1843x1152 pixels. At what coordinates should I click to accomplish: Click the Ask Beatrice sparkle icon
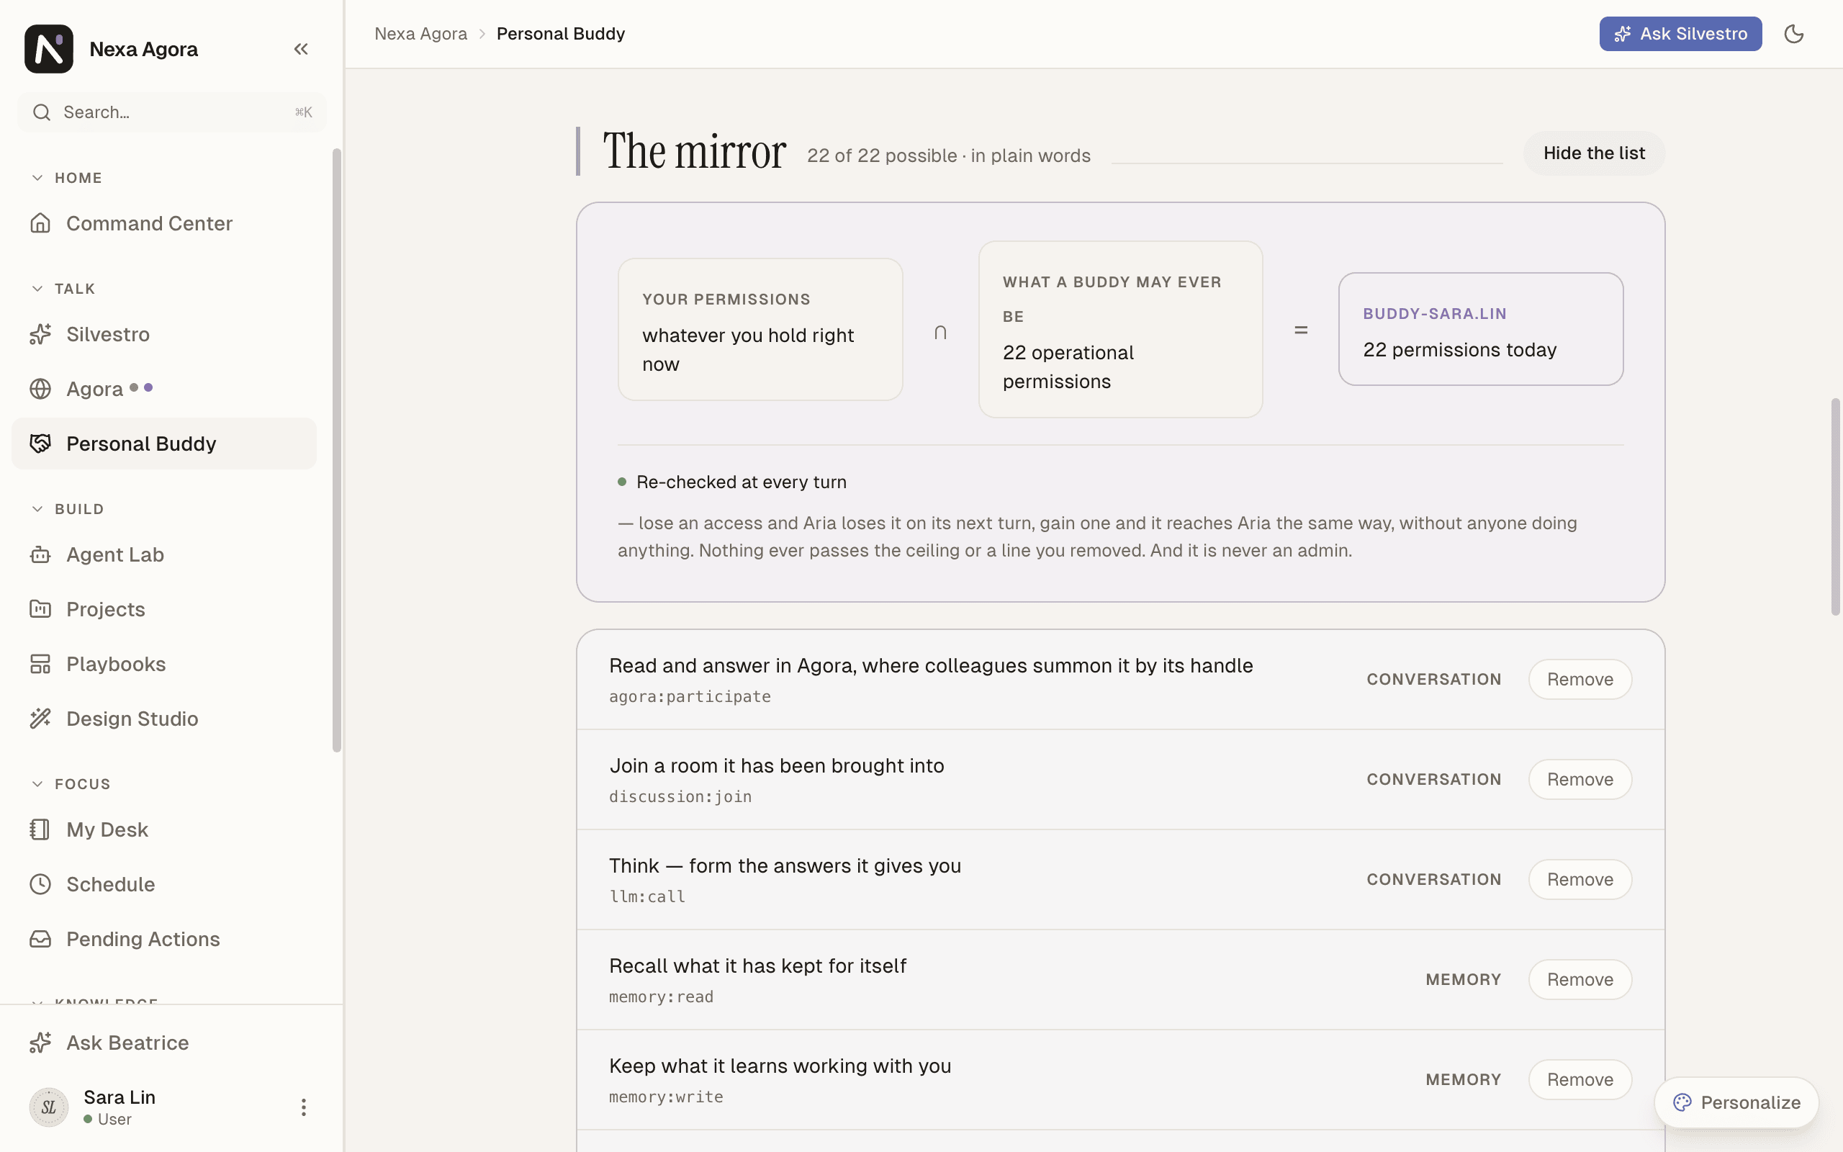coord(40,1043)
